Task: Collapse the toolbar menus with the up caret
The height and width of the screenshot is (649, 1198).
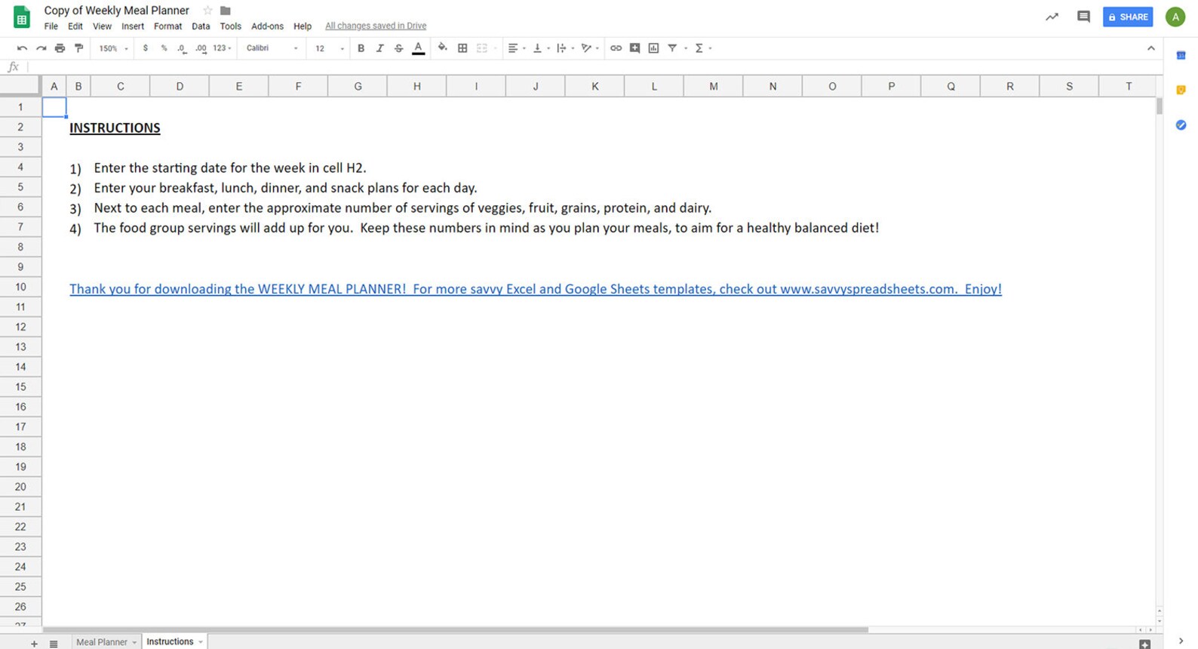Action: [1150, 48]
